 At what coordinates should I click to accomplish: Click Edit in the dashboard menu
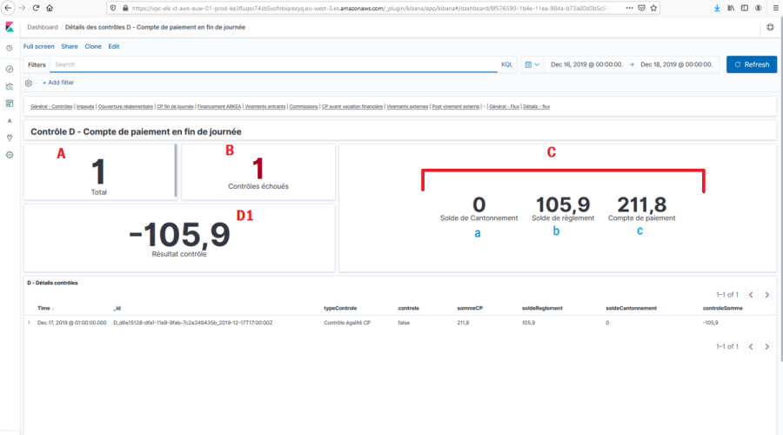(x=114, y=46)
